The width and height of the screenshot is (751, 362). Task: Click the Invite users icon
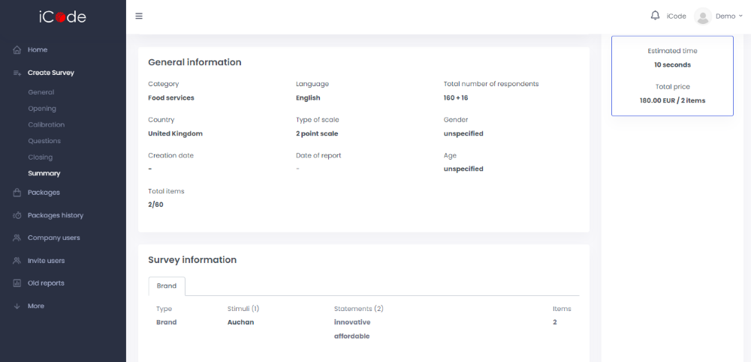17,261
